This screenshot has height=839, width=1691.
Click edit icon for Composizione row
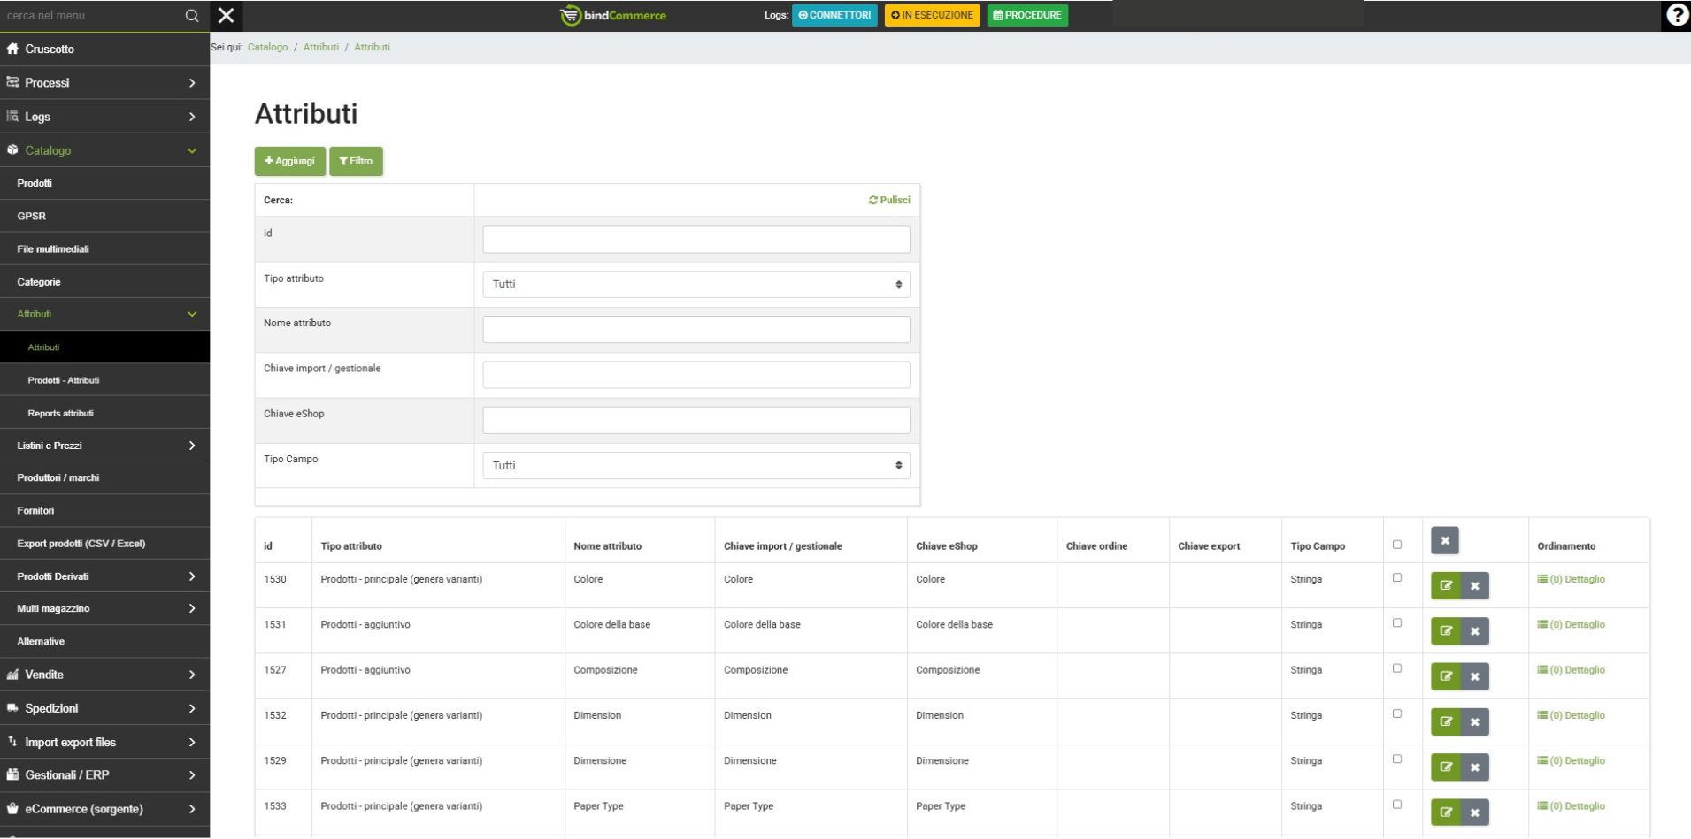pos(1445,676)
